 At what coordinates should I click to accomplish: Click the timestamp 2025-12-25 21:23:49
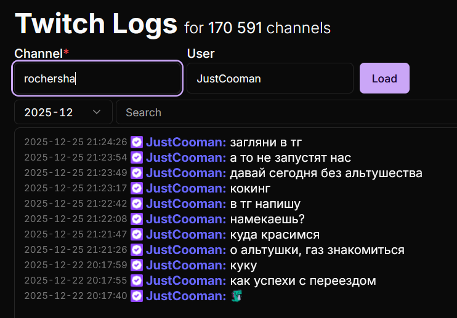click(x=76, y=173)
